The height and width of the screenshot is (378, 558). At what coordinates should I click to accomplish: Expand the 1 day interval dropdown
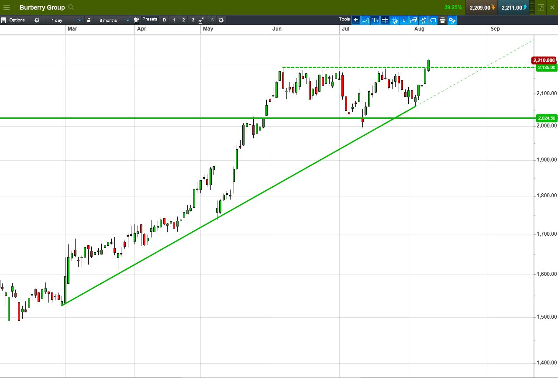pos(65,20)
